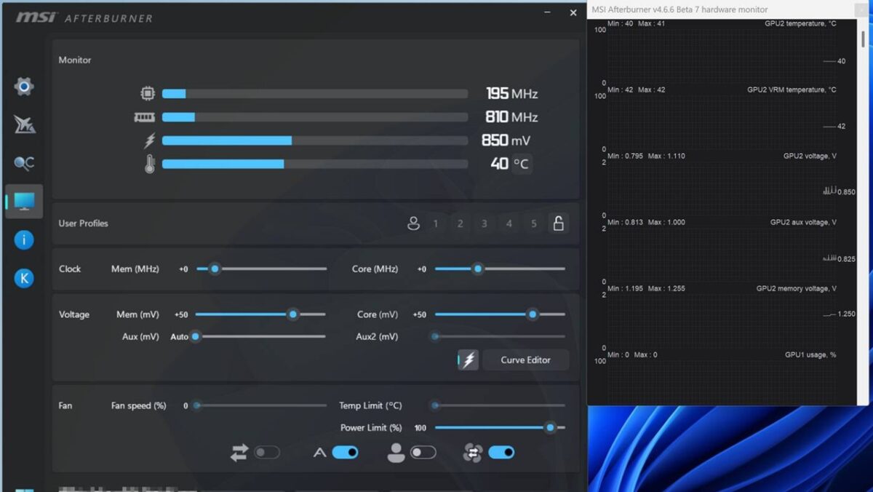Open the blue Information sidebar icon

[x=24, y=239]
